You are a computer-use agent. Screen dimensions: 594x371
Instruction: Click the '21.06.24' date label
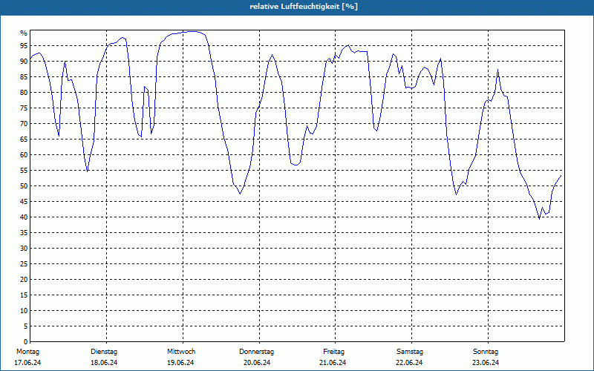(x=333, y=363)
